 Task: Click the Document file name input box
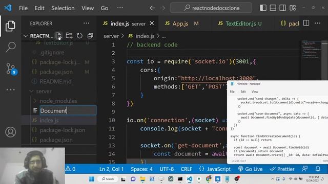coord(68,110)
